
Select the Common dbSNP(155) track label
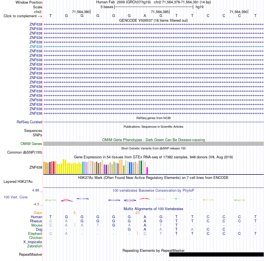click(x=24, y=152)
